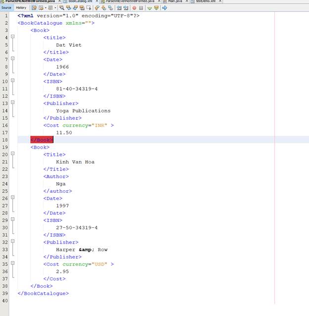Click the Last Edit toolbar icon
This screenshot has height=316, width=309.
(34, 8)
